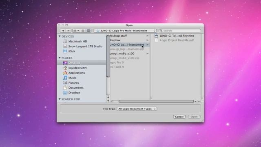261x147 pixels.
Task: Open the JUNO-Gi Logic Pro Multi-Instrument path dropdown
Action: coord(125,31)
